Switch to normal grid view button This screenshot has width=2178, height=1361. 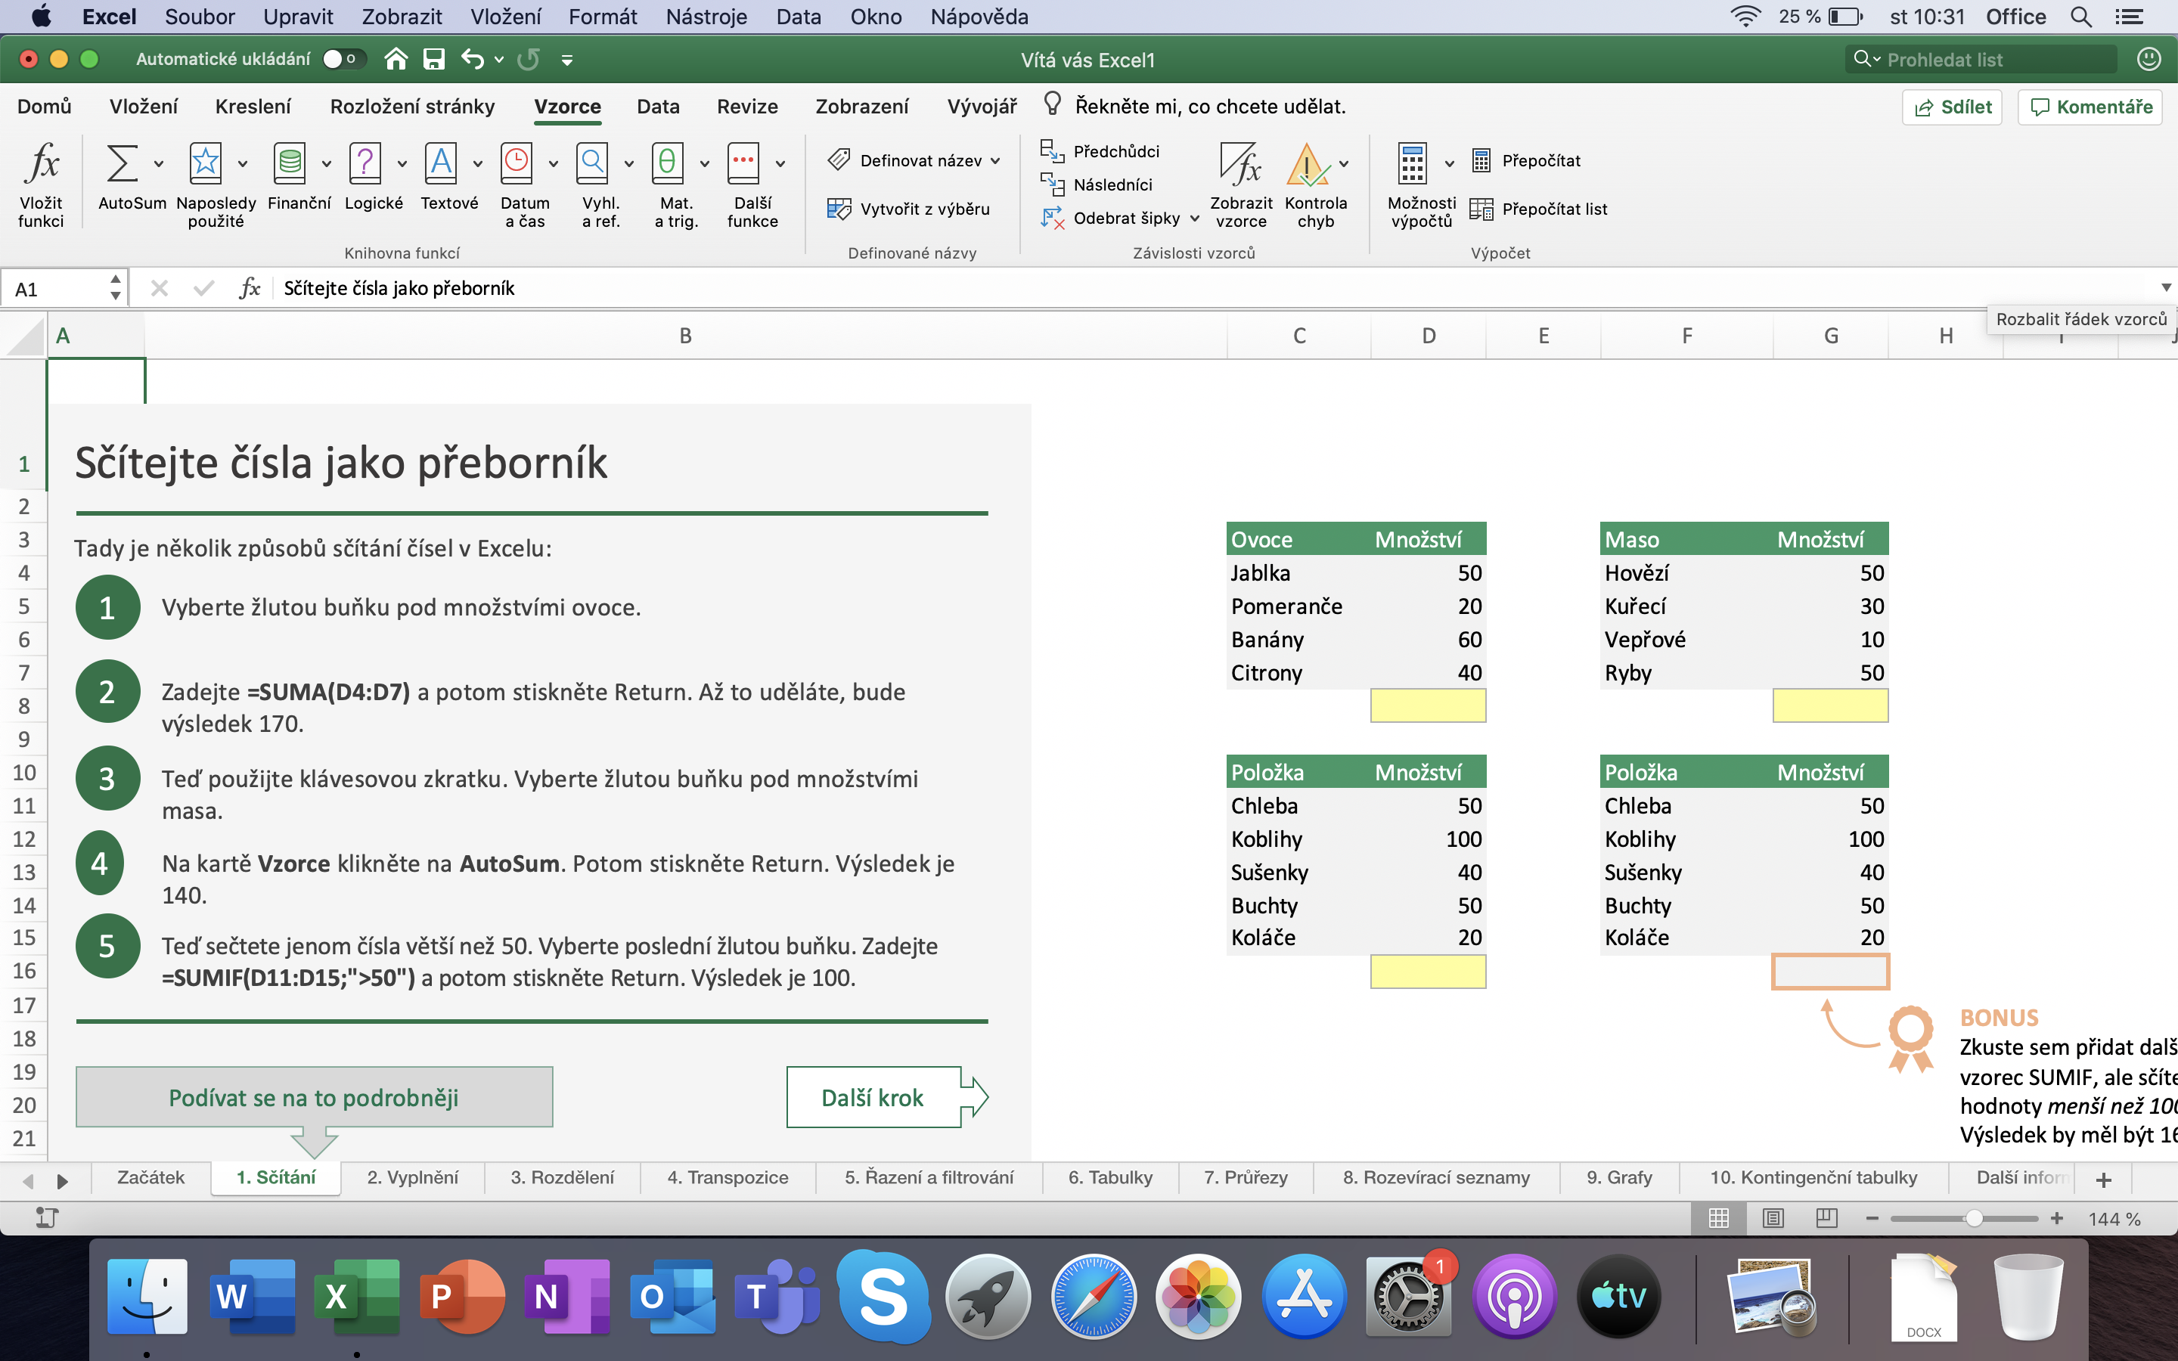[x=1719, y=1218]
